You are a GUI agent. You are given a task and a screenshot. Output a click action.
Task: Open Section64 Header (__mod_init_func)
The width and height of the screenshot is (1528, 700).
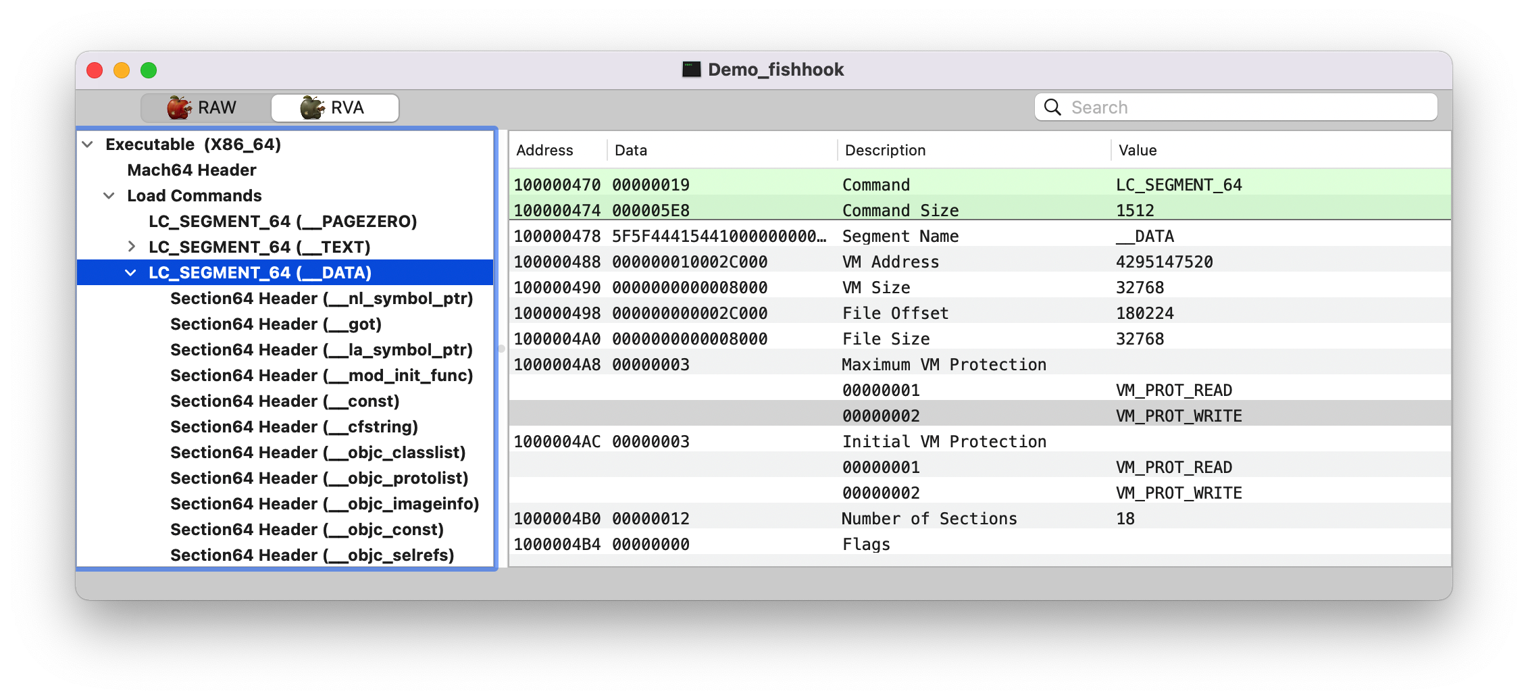click(x=322, y=376)
